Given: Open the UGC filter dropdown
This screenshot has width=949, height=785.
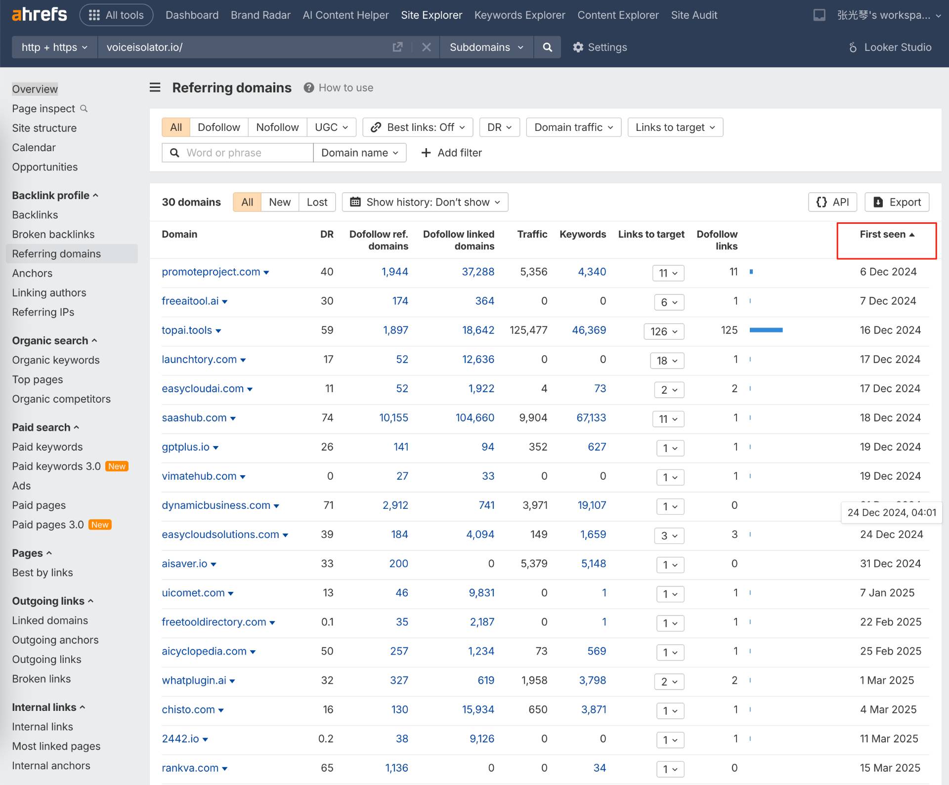Looking at the screenshot, I should click(331, 127).
